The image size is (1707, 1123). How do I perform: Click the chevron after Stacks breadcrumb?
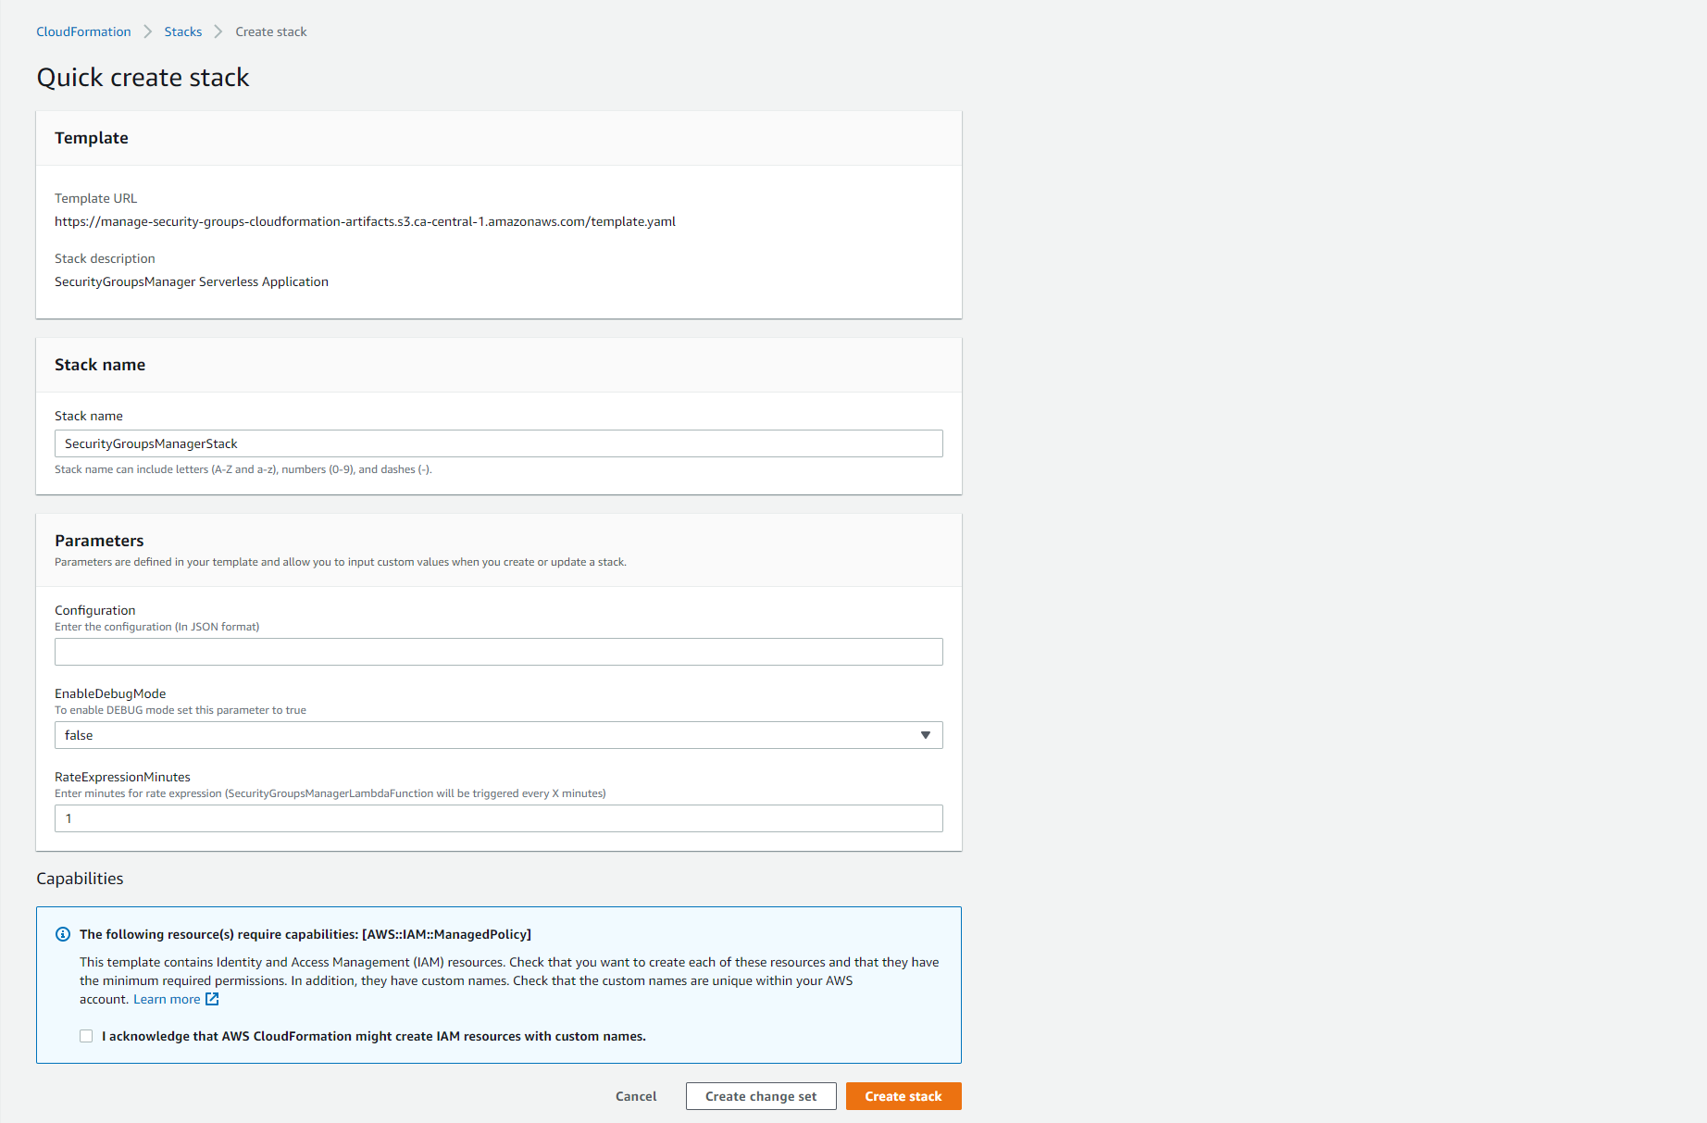(x=218, y=31)
